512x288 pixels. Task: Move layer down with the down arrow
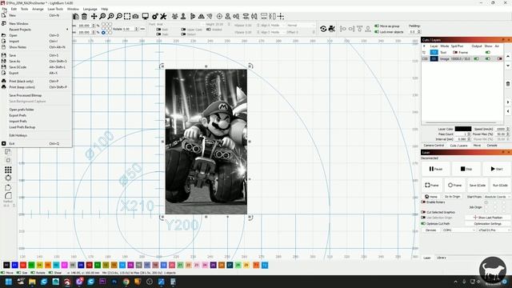[x=508, y=66]
